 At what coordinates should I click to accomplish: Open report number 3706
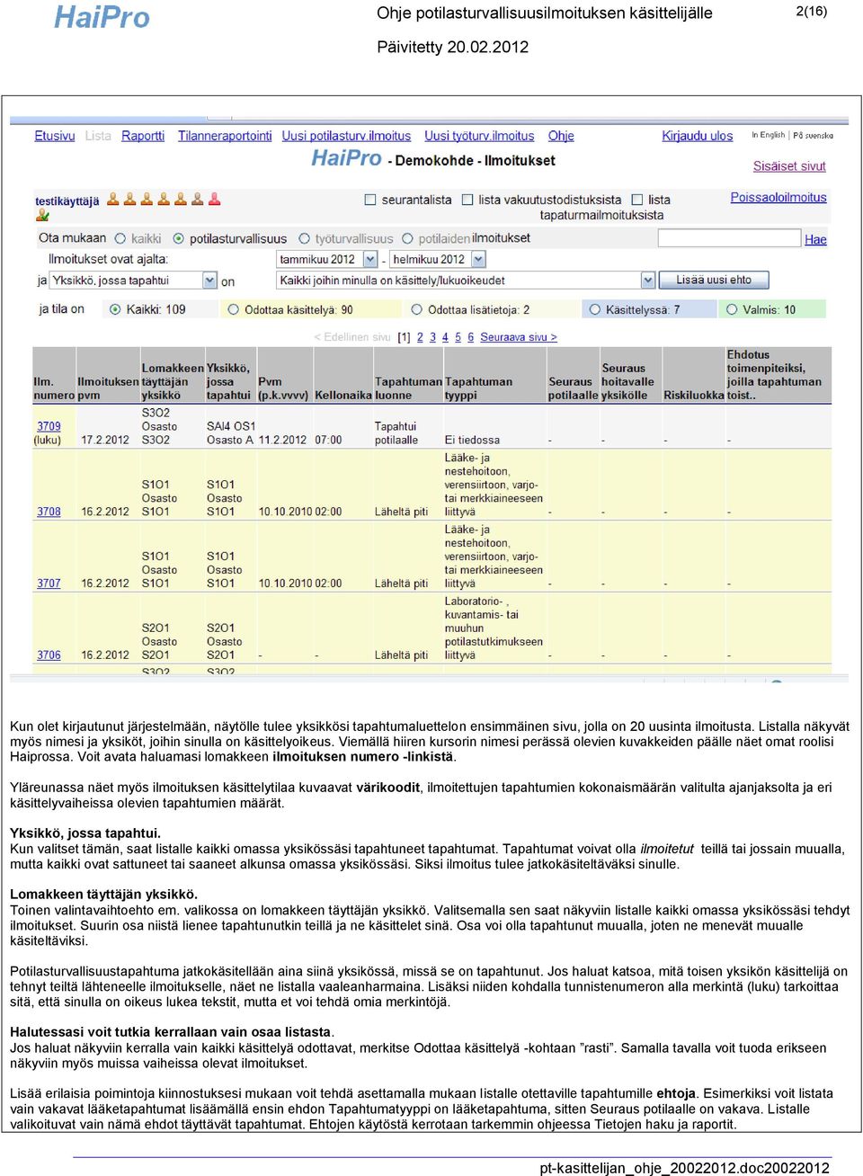(x=49, y=655)
